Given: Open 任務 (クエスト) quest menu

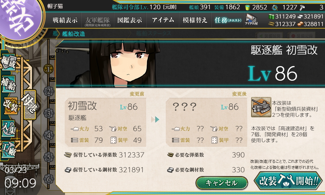Looking at the screenshot, I should click(x=227, y=20).
